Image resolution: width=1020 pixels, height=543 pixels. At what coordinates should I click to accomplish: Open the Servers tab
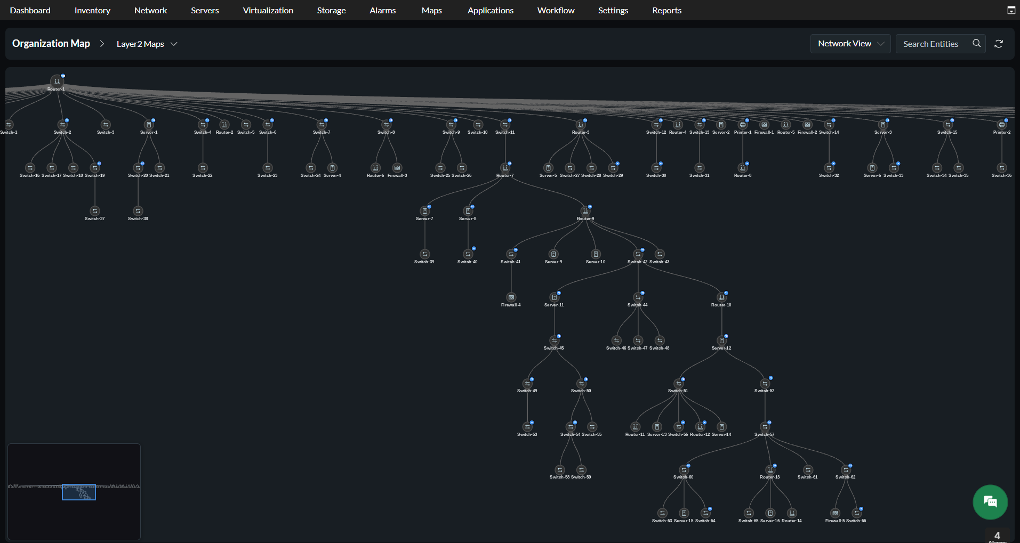point(205,10)
